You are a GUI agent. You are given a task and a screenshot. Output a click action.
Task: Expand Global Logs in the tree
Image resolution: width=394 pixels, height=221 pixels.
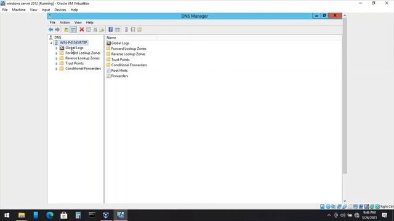pyautogui.click(x=56, y=48)
